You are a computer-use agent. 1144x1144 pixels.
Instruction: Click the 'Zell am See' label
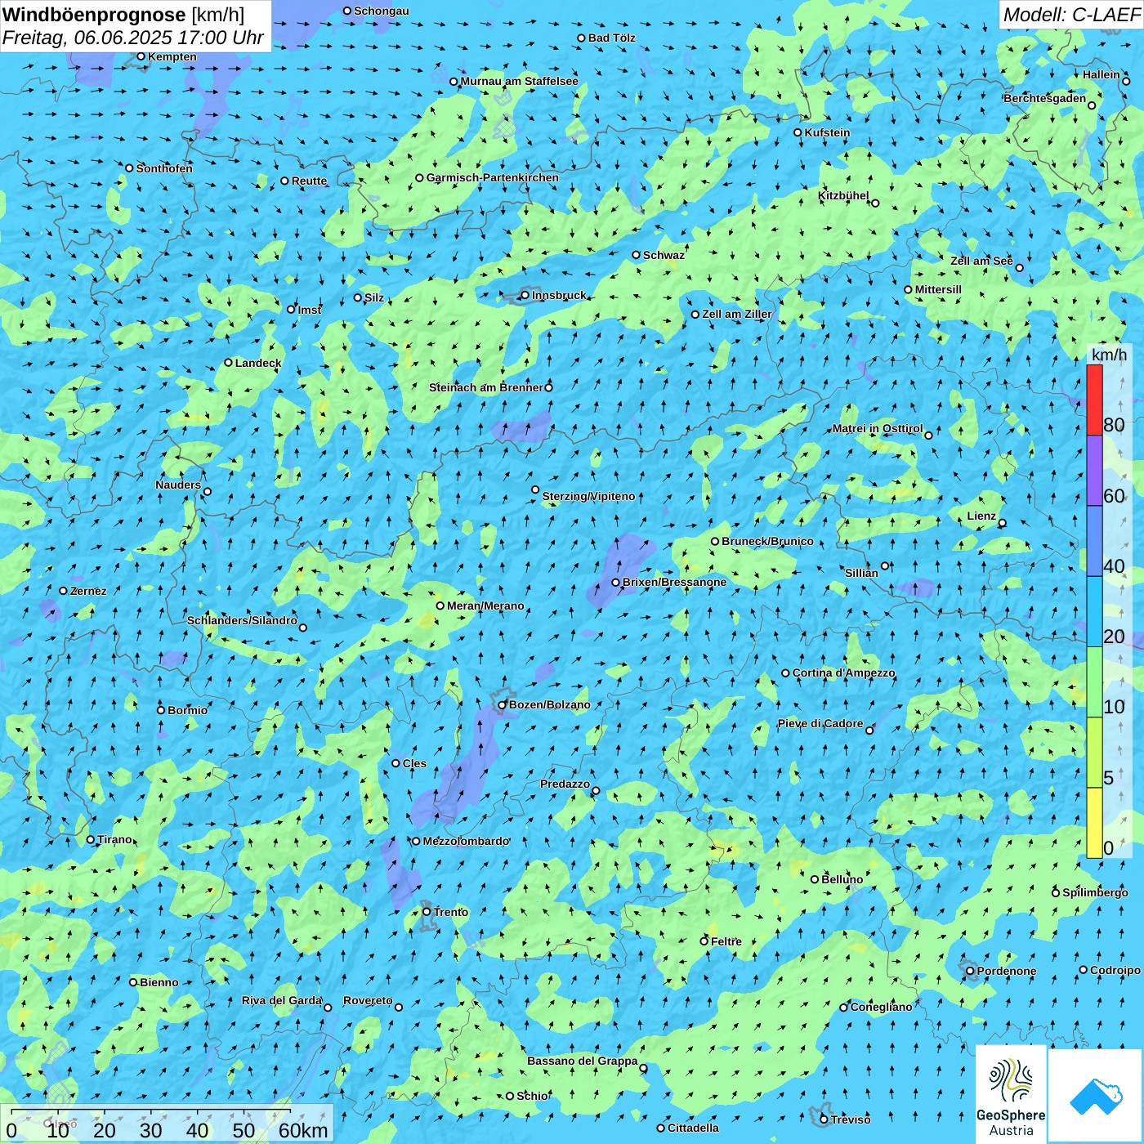pyautogui.click(x=981, y=261)
